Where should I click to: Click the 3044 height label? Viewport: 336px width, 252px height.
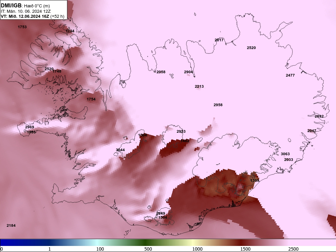(x=120, y=150)
